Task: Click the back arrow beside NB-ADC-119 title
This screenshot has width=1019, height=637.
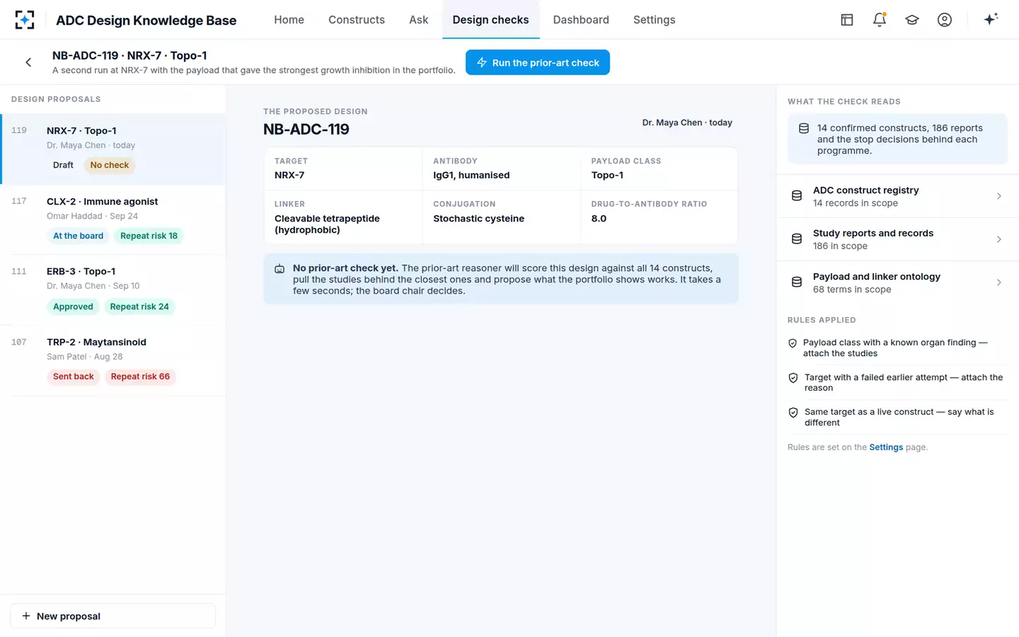Action: [28, 62]
